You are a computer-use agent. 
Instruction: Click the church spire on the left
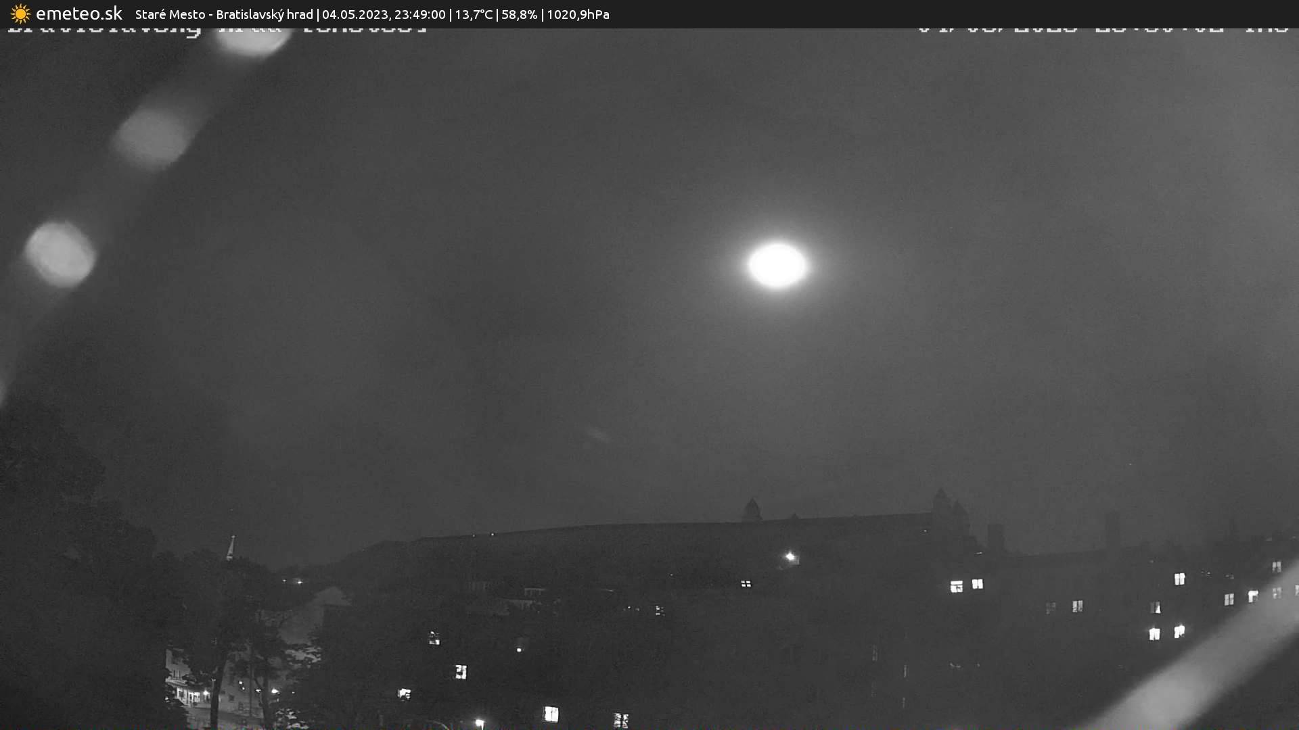[x=231, y=547]
